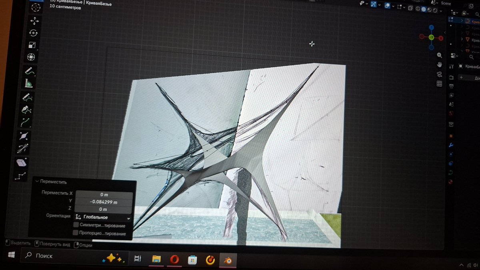Collapse the Переместить operator panel
The width and height of the screenshot is (480, 270).
pos(37,181)
